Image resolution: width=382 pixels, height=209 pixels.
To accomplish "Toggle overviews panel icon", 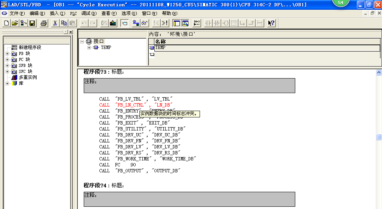I will tap(177, 23).
